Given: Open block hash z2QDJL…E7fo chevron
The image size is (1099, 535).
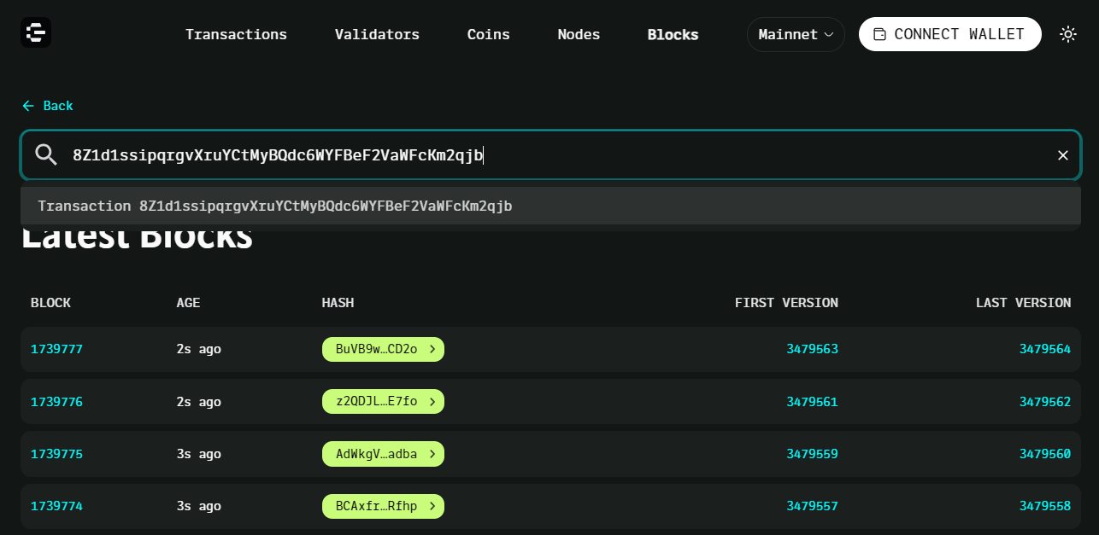Looking at the screenshot, I should click(x=432, y=402).
